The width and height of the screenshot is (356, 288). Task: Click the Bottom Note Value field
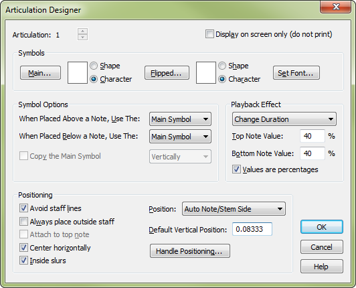point(313,153)
